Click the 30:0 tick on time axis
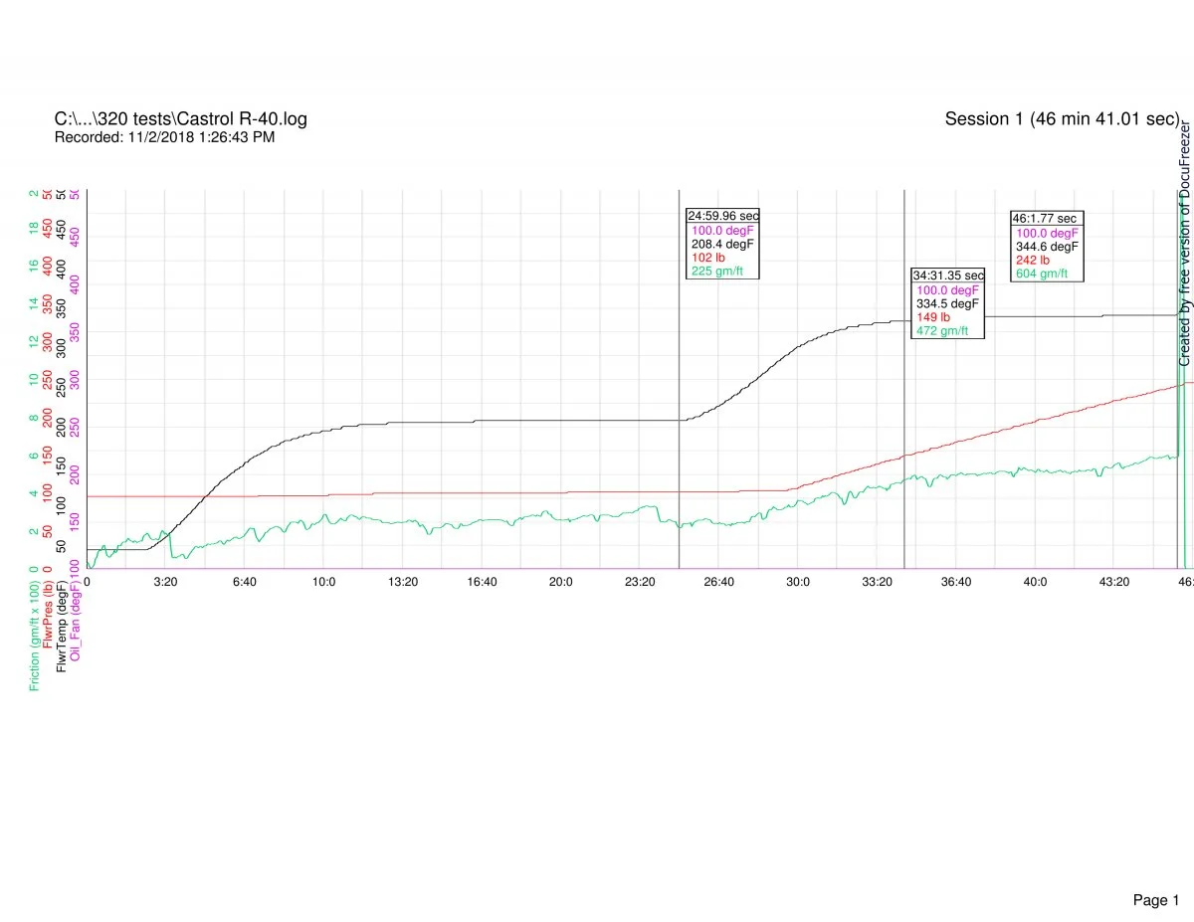1194x922 pixels. click(798, 582)
